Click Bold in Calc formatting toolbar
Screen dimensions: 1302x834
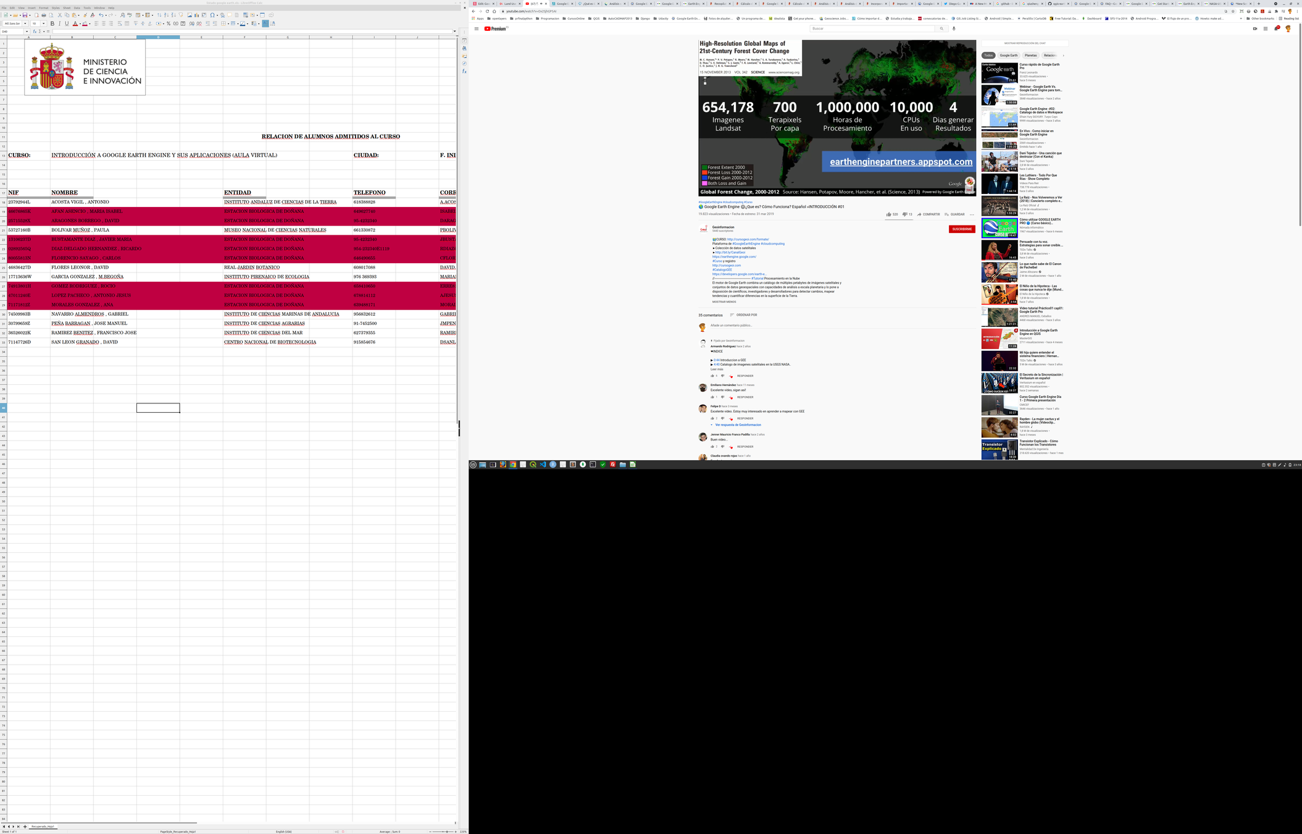pyautogui.click(x=52, y=23)
